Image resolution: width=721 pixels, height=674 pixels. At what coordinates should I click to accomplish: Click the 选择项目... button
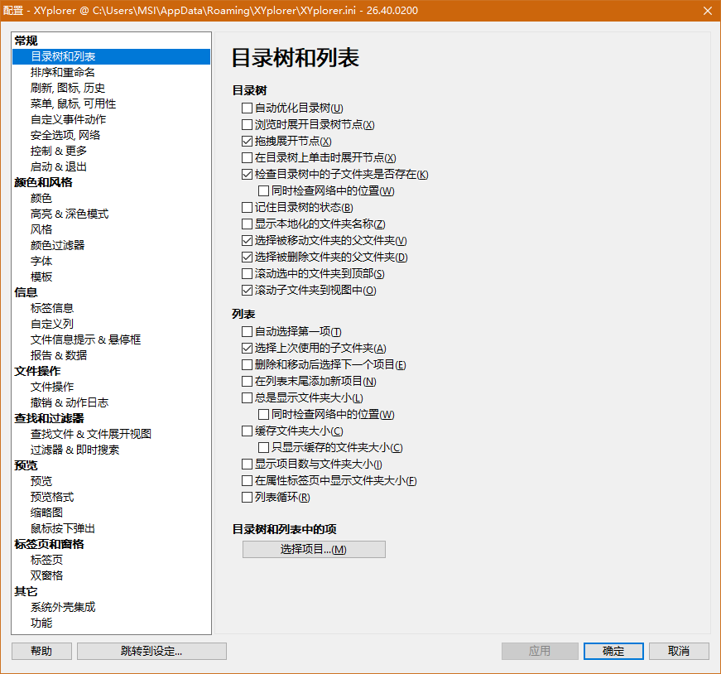[x=314, y=549]
